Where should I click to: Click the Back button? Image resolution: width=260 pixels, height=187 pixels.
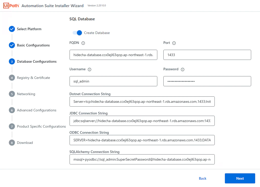[203, 178]
